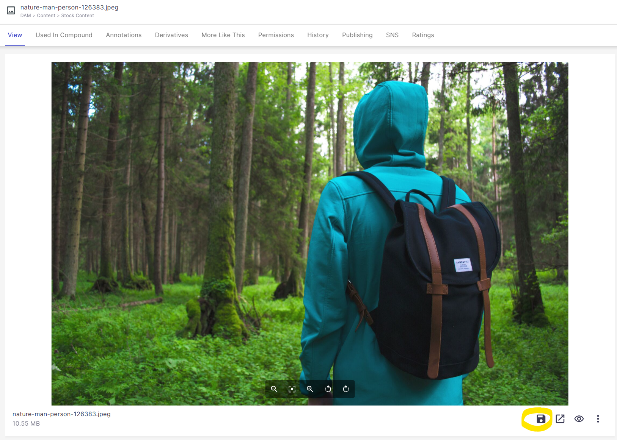Open the asset in a new window
This screenshot has width=617, height=440.
tap(560, 419)
